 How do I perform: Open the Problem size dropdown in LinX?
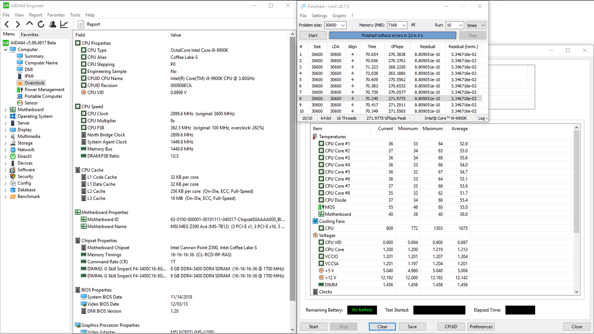coord(343,25)
